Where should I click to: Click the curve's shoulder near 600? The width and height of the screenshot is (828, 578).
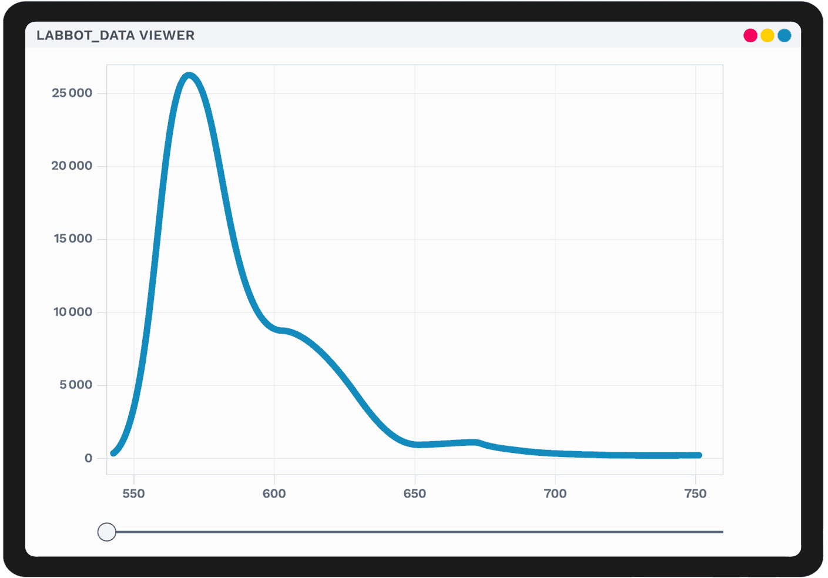283,331
